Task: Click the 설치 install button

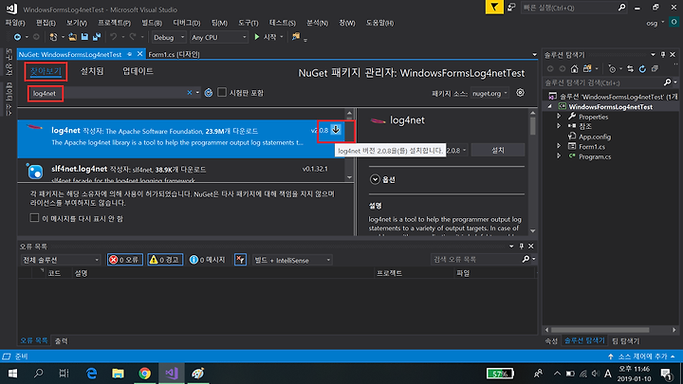Action: (x=498, y=150)
